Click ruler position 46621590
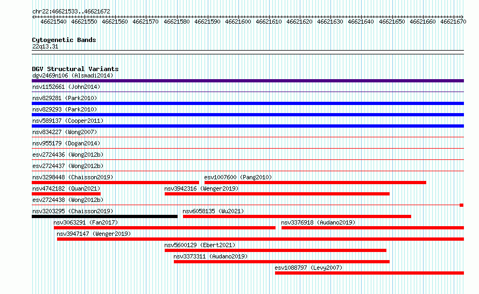479x294 pixels. tap(207, 22)
